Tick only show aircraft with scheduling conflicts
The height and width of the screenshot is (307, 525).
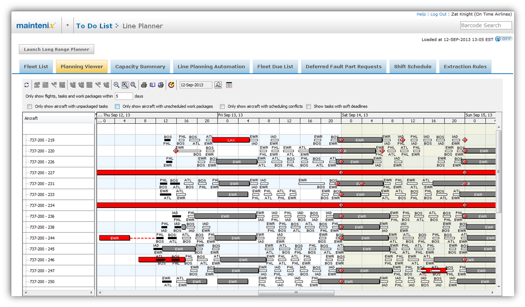click(x=222, y=106)
